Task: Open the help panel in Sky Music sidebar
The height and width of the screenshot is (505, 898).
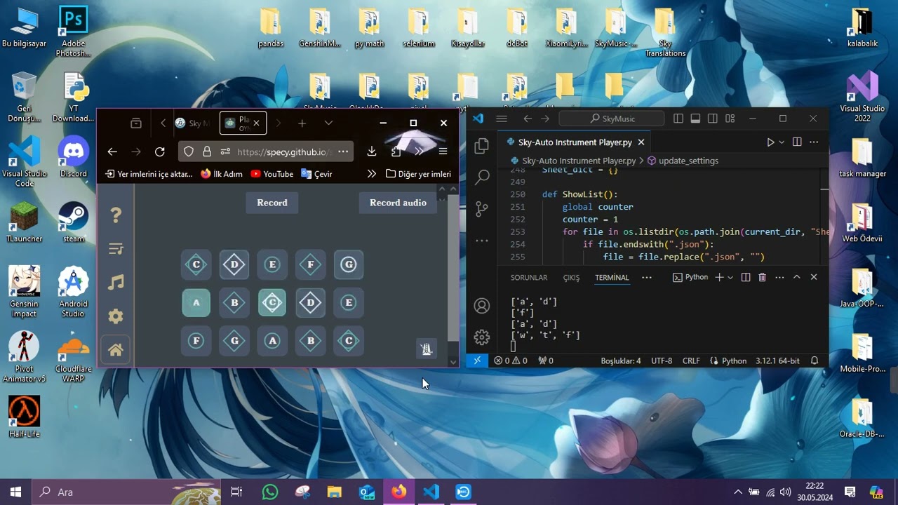Action: (116, 215)
